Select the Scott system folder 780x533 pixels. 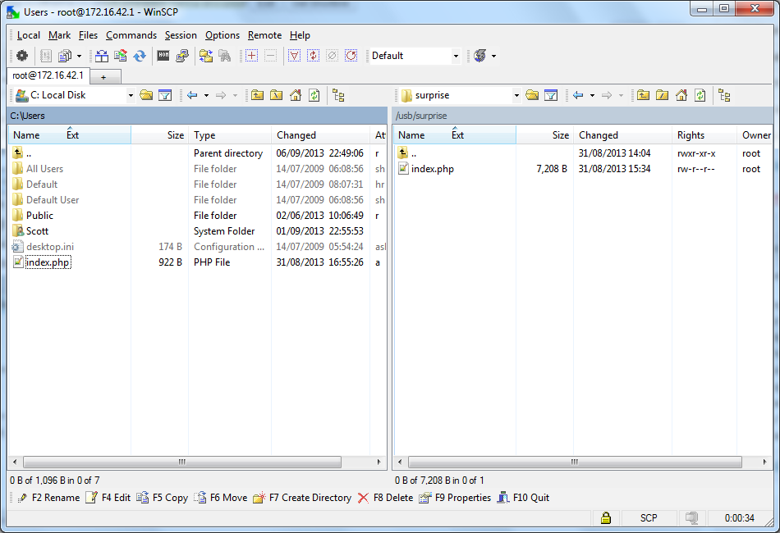coord(37,231)
